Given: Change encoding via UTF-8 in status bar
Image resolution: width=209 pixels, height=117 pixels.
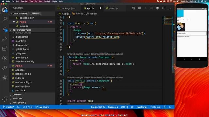Looking at the screenshot, I should 124,107.
